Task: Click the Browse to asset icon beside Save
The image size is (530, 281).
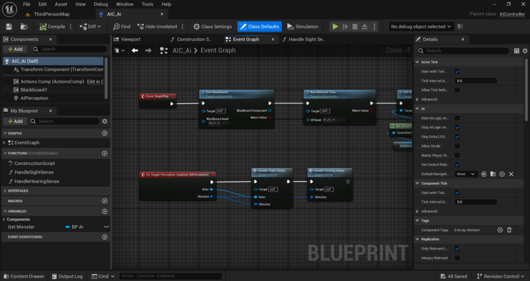Action: pos(24,26)
